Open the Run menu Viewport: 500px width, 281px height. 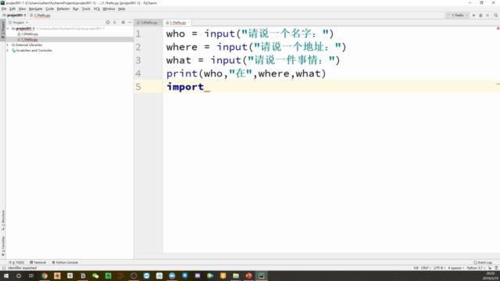coord(76,9)
